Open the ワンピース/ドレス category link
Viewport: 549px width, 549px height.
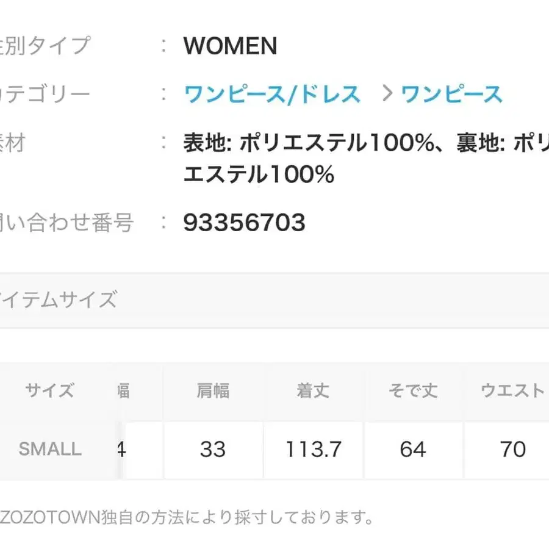click(x=271, y=93)
